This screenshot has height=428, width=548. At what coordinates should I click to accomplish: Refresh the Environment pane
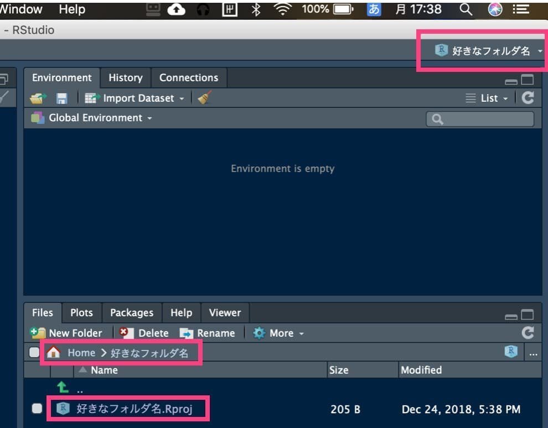coord(528,98)
